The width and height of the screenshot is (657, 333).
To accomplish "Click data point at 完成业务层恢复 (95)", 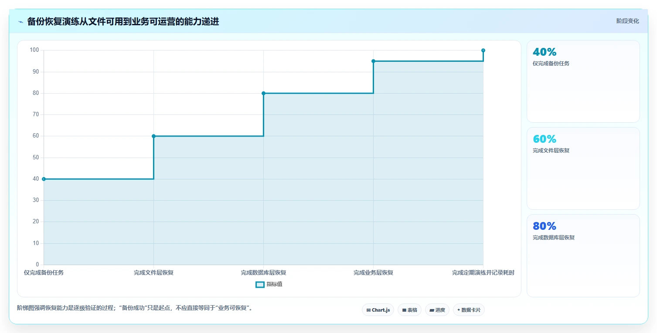I will pyautogui.click(x=373, y=61).
